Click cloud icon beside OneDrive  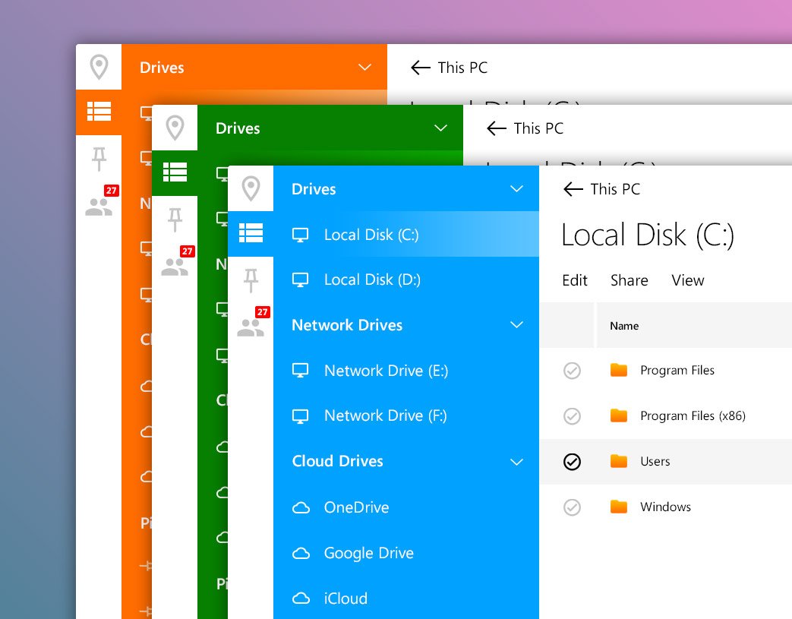coord(301,507)
